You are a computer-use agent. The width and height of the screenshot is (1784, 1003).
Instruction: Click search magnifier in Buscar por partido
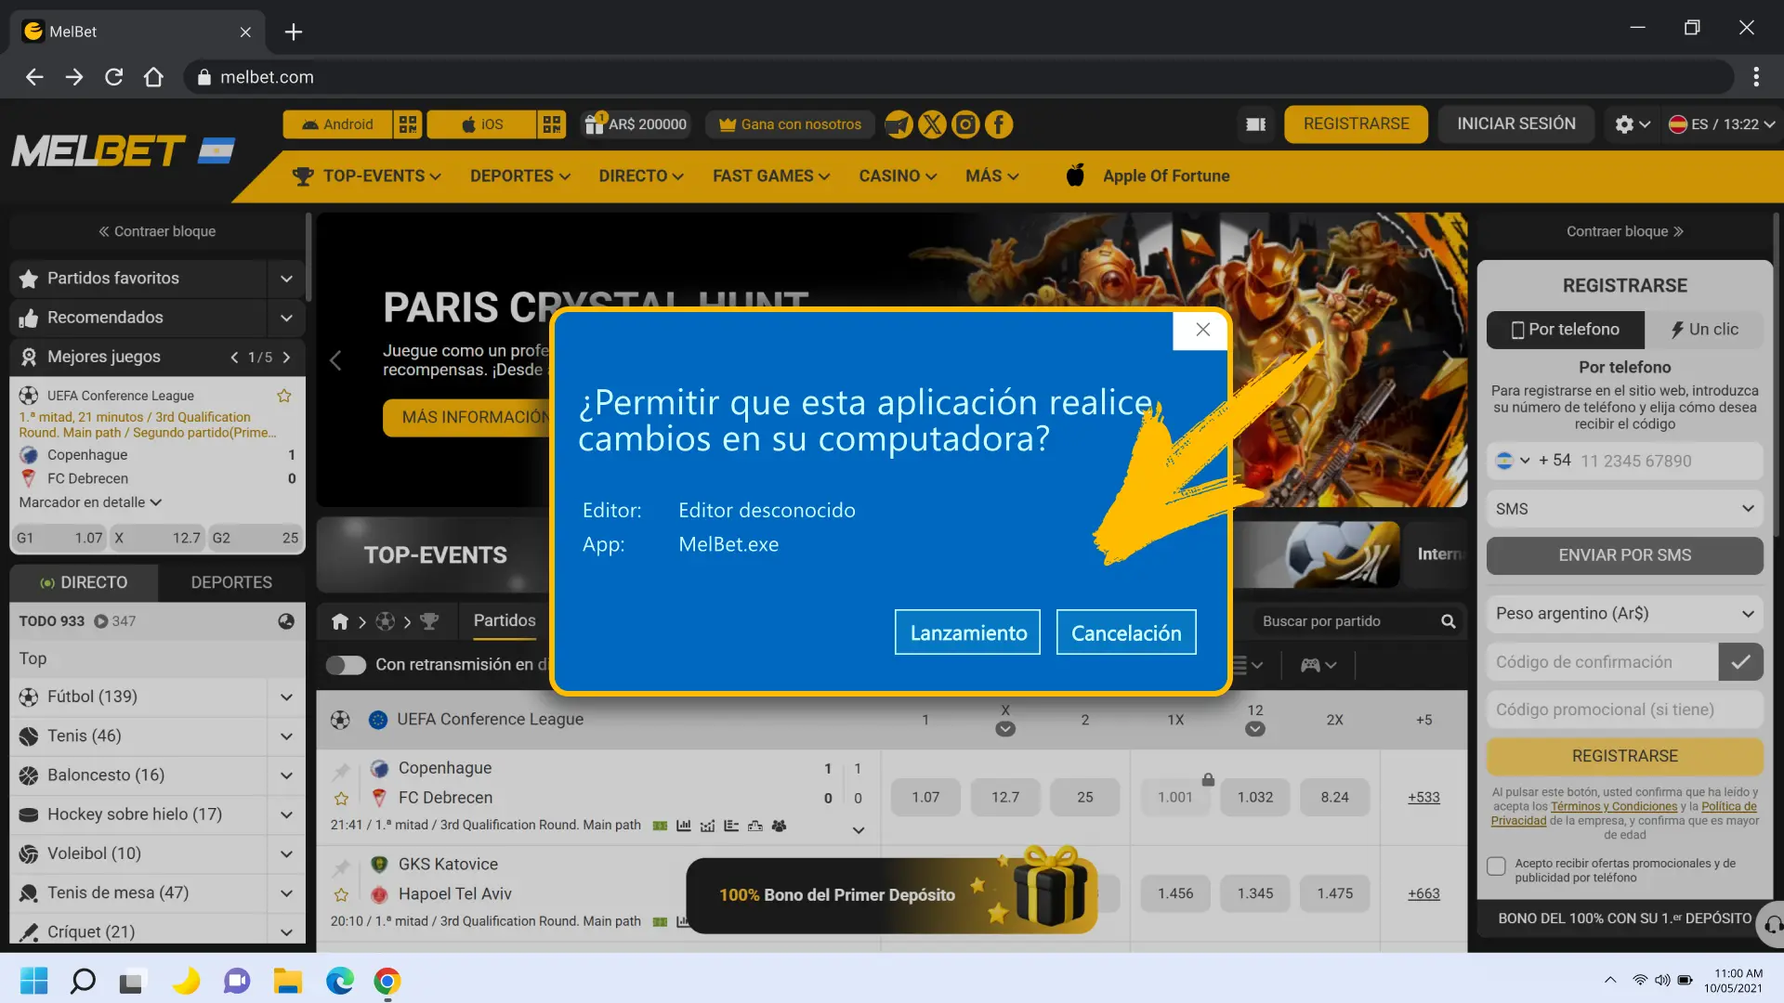tap(1448, 621)
